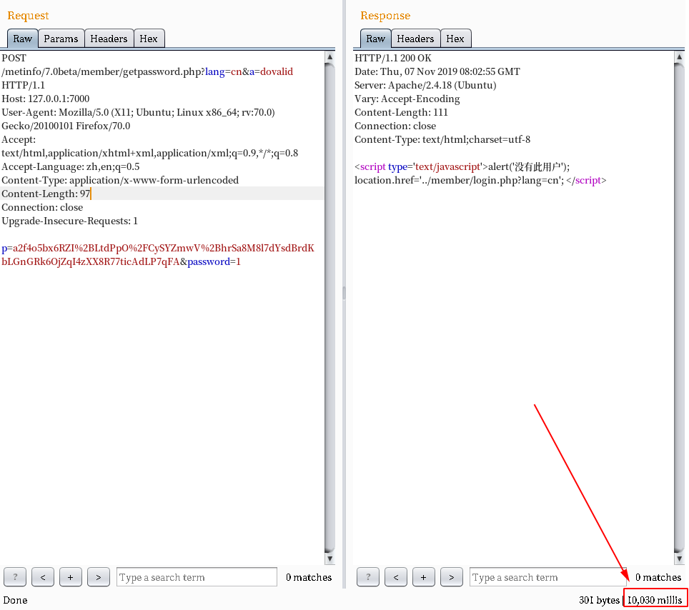689x610 pixels.
Task: Click the Request pane add (+) search button
Action: (x=70, y=577)
